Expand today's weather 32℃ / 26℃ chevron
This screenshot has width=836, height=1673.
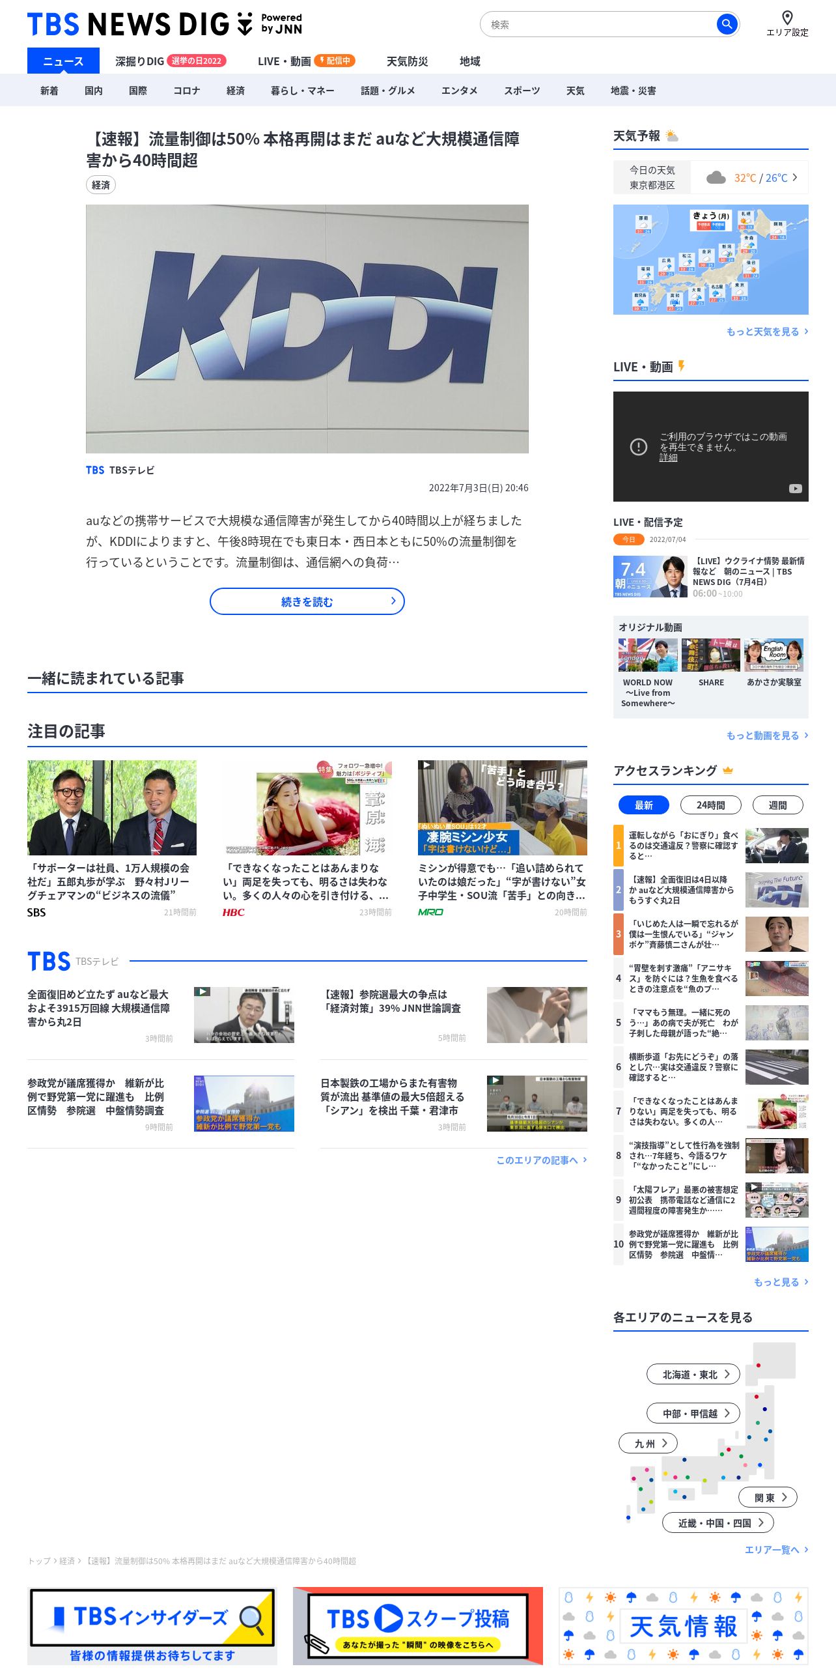[x=794, y=177]
